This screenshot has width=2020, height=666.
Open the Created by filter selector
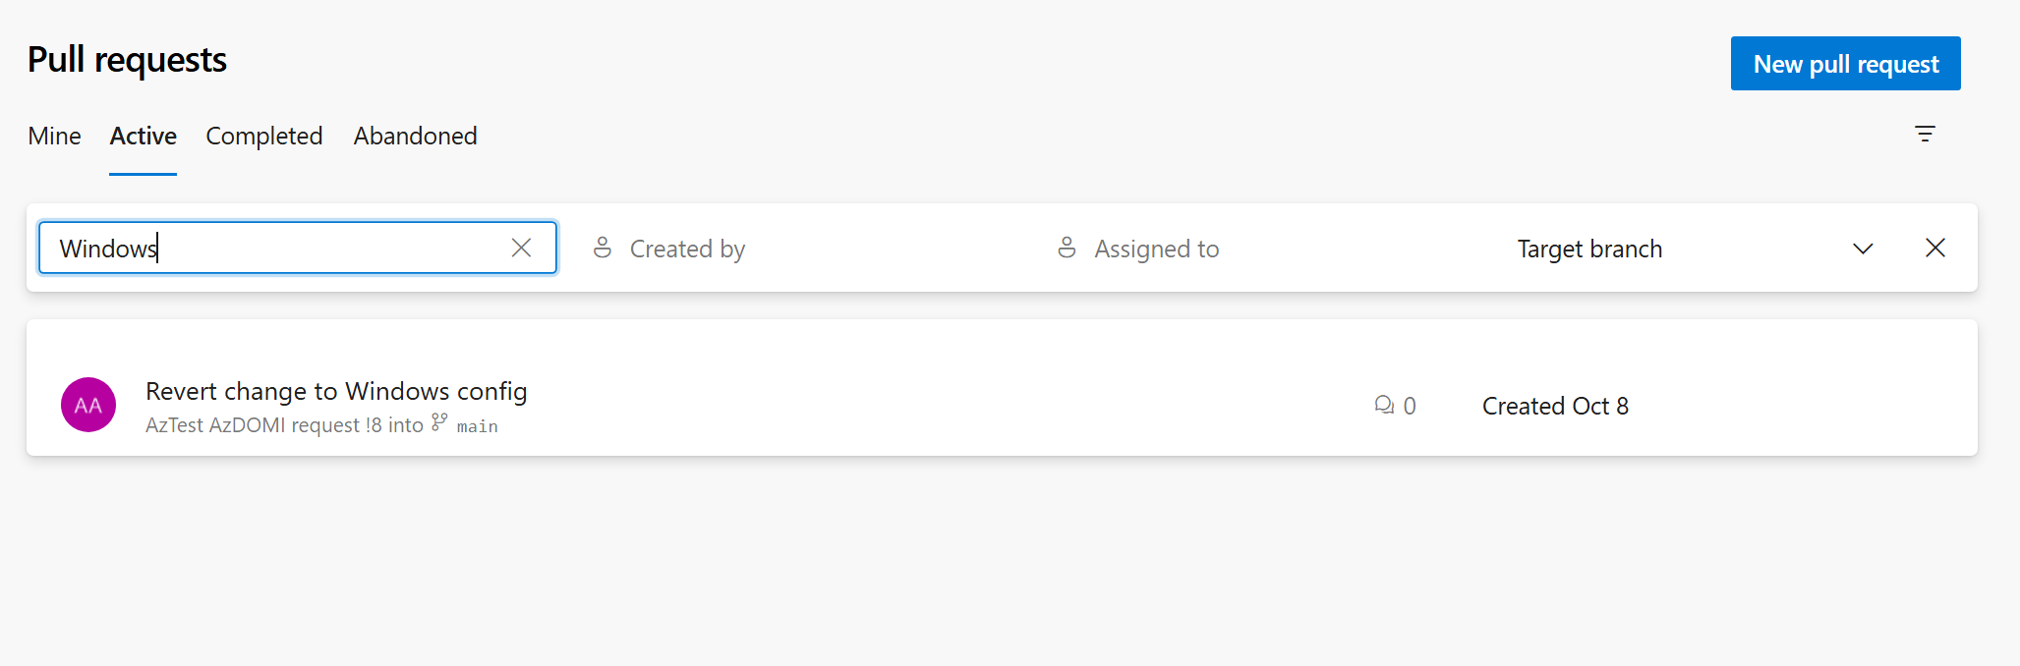tap(687, 248)
